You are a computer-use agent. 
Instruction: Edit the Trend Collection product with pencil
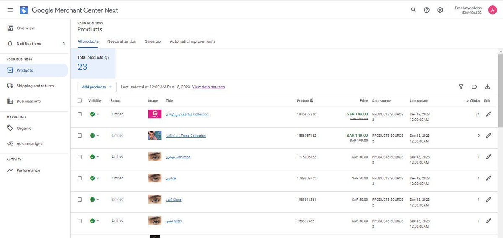pos(488,136)
